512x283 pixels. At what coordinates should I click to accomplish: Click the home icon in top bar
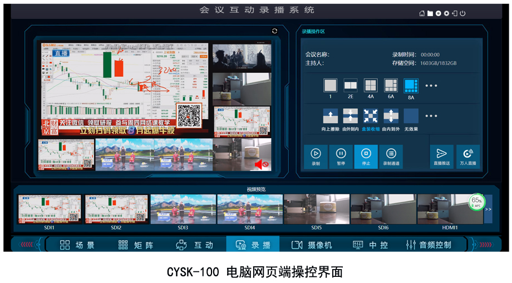(x=422, y=13)
